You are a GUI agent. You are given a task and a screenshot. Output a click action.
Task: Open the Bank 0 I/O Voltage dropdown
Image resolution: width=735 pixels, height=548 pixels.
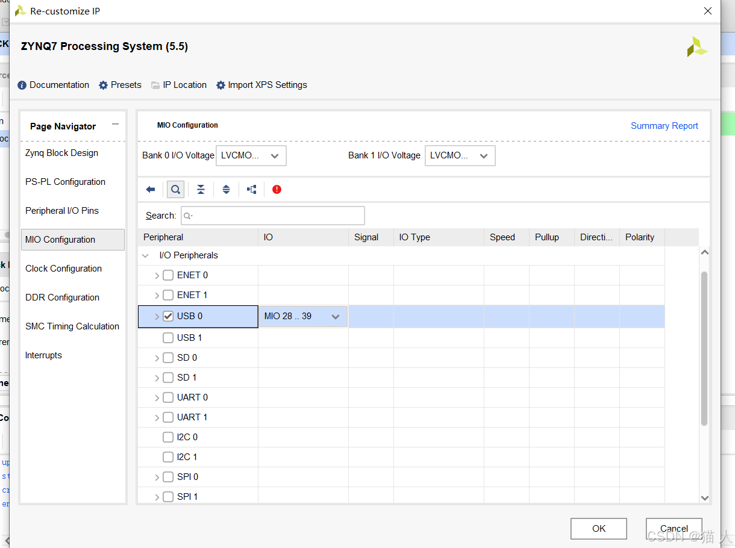[251, 155]
